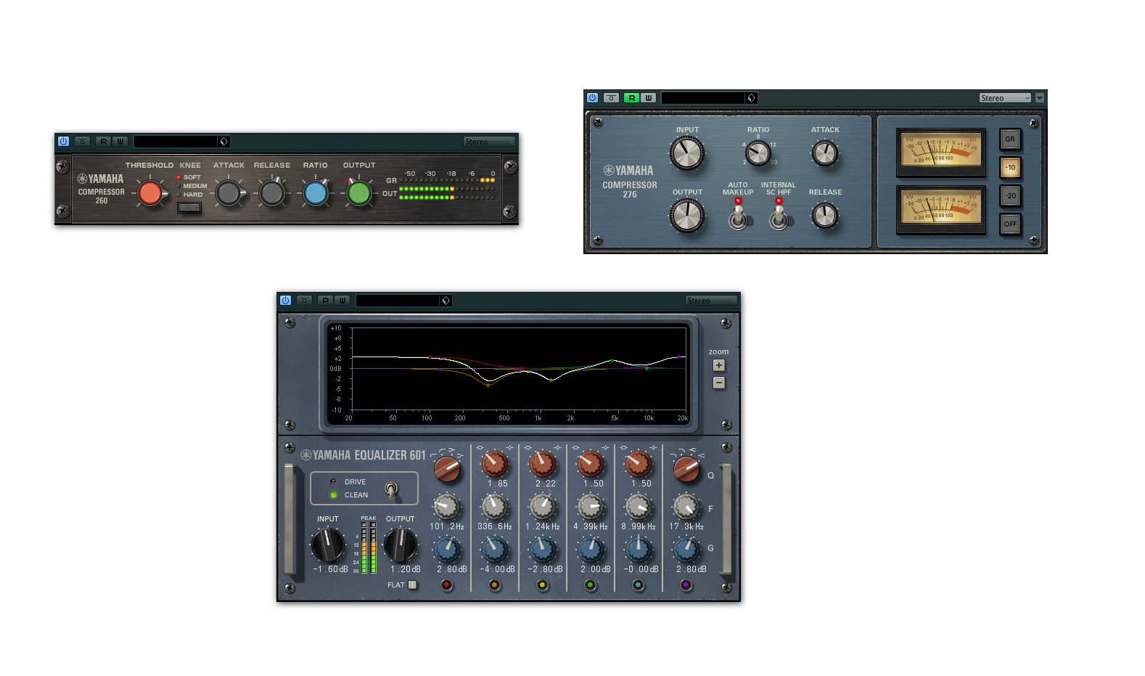Switch the VU meter to OFF
This screenshot has height=676, width=1145.
pos(1010,224)
